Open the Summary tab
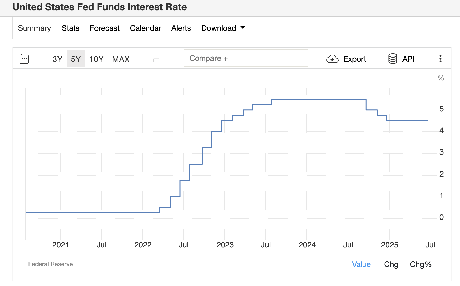The image size is (460, 286). [34, 28]
